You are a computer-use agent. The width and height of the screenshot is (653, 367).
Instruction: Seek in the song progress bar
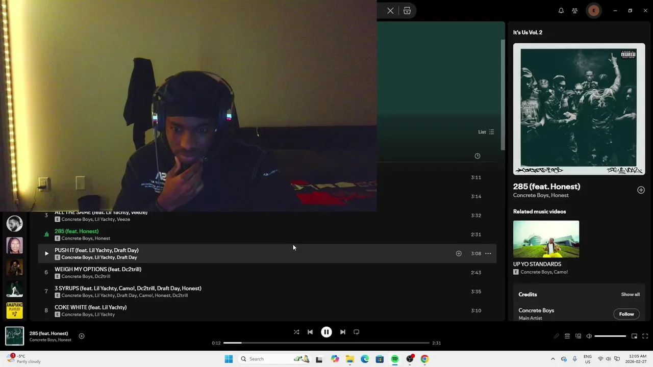tap(326, 343)
